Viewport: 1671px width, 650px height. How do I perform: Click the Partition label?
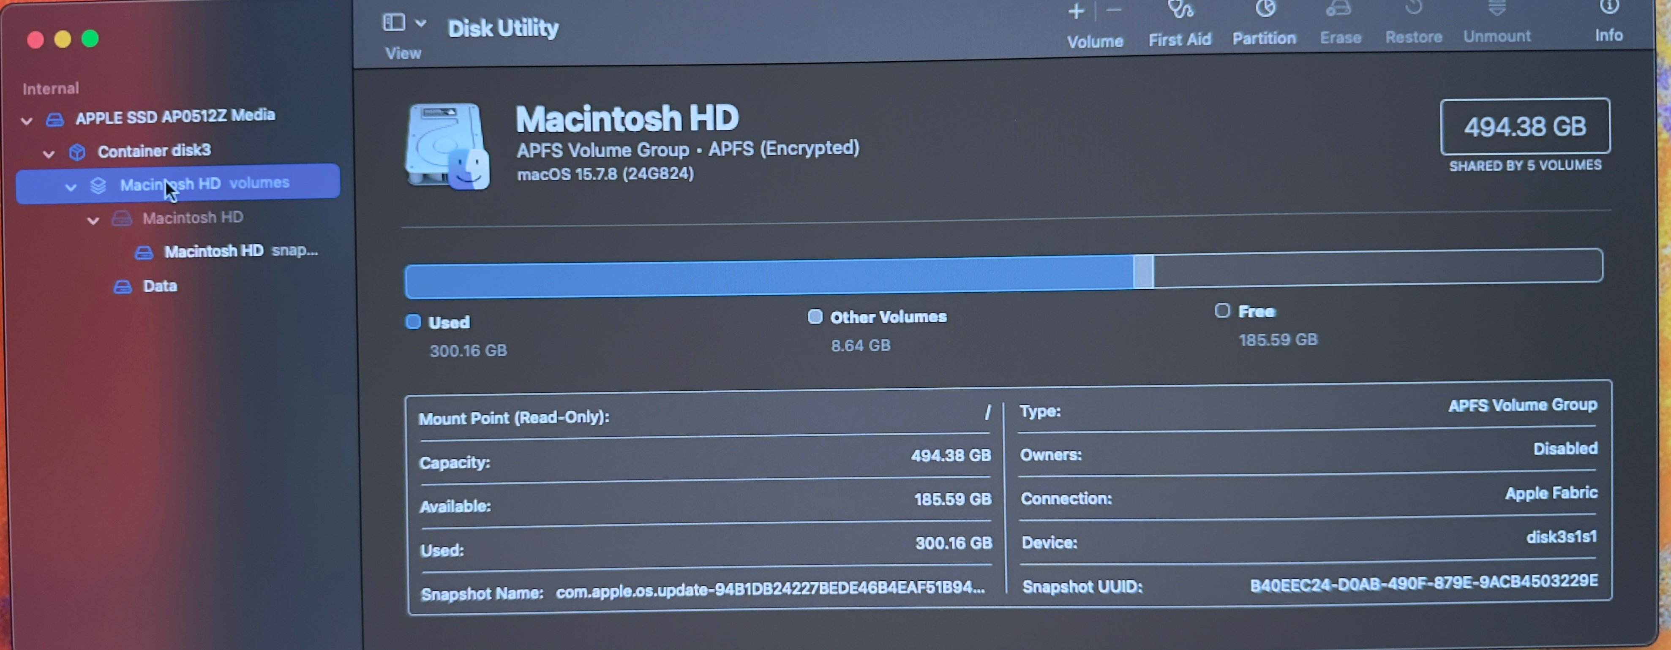pyautogui.click(x=1264, y=38)
